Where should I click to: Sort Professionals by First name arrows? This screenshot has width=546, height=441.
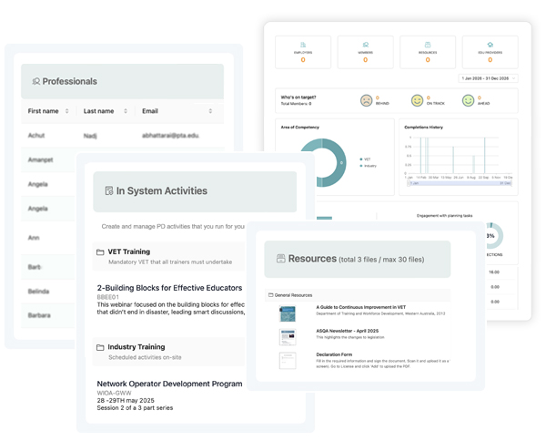click(66, 111)
